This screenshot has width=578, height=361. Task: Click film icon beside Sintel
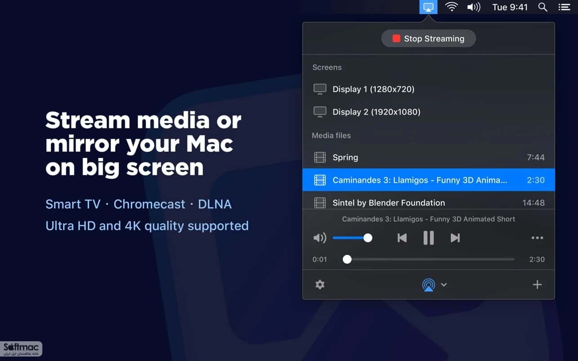[320, 203]
